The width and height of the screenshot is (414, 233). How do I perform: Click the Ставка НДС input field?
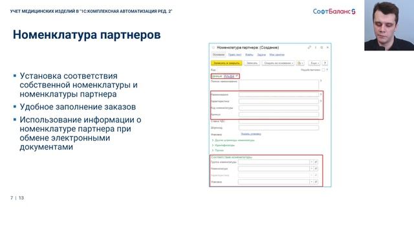click(x=279, y=121)
